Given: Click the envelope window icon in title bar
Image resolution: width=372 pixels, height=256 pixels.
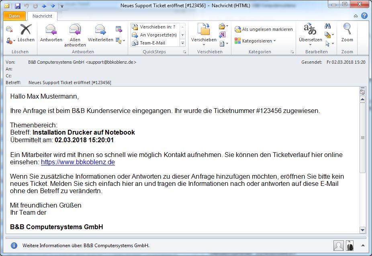Looking at the screenshot, I should tap(7, 6).
